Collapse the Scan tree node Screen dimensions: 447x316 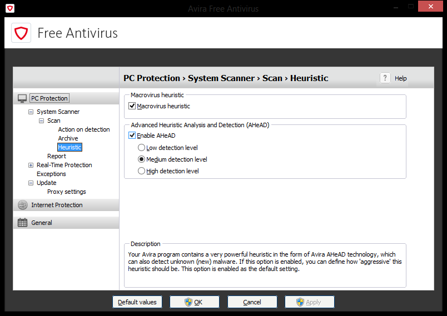[41, 121]
